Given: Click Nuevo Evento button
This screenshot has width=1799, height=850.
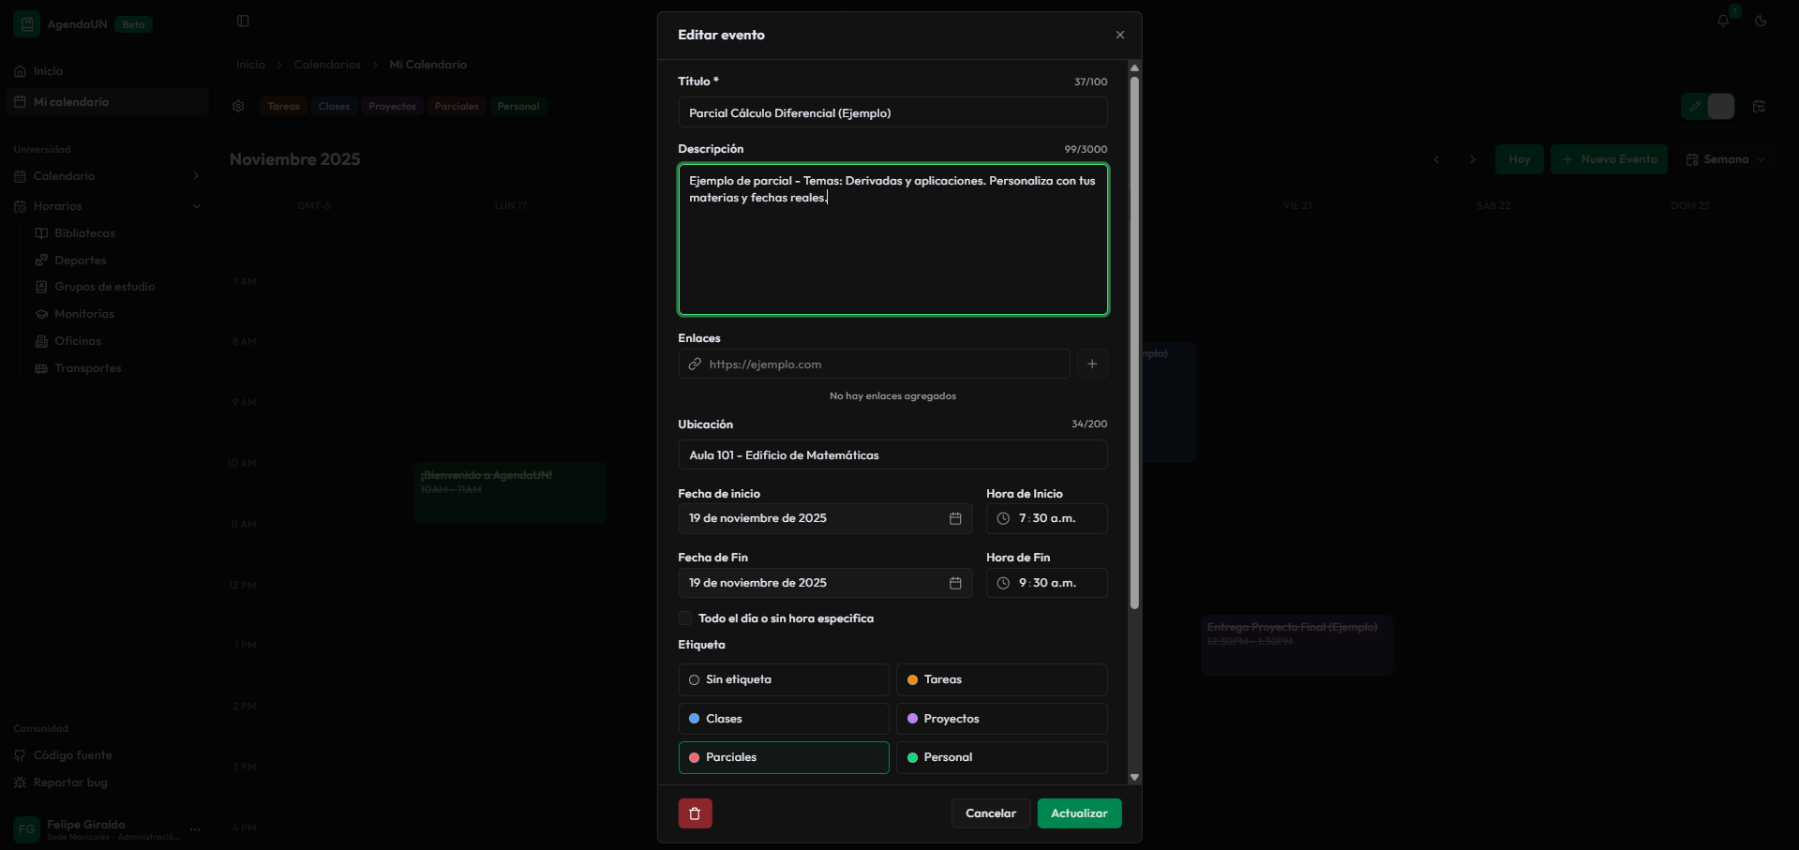Looking at the screenshot, I should [x=1610, y=159].
